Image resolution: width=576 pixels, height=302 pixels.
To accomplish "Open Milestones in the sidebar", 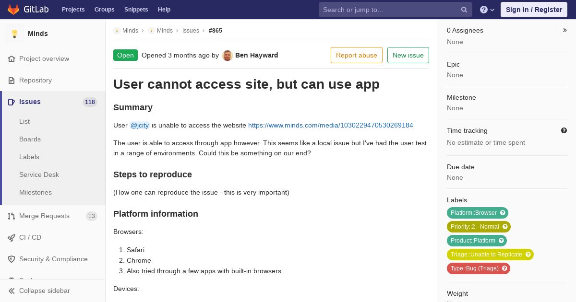I will click(36, 192).
